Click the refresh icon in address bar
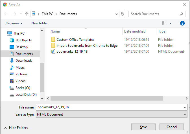 pos(122,14)
